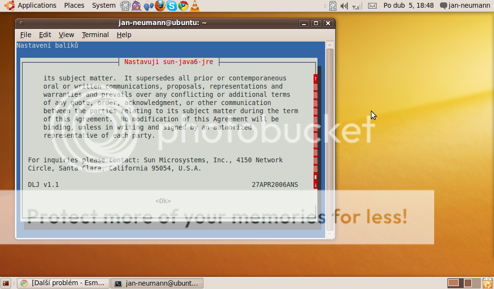This screenshot has width=494, height=289.
Task: Switch to the Další problém Chrome window
Action: 63,283
